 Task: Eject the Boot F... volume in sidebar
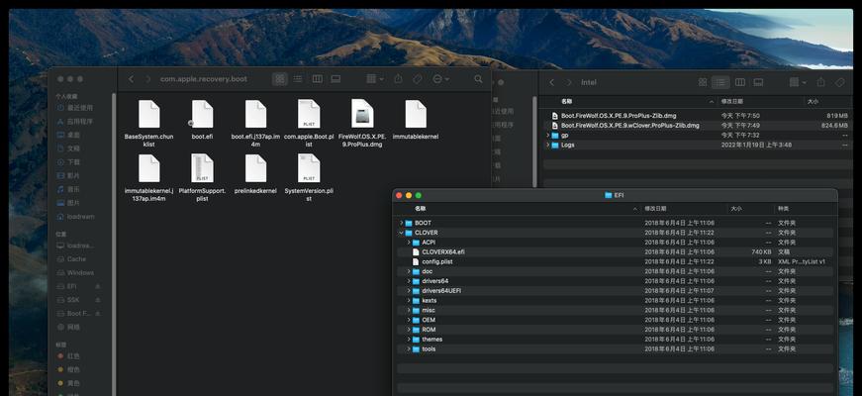[x=97, y=314]
